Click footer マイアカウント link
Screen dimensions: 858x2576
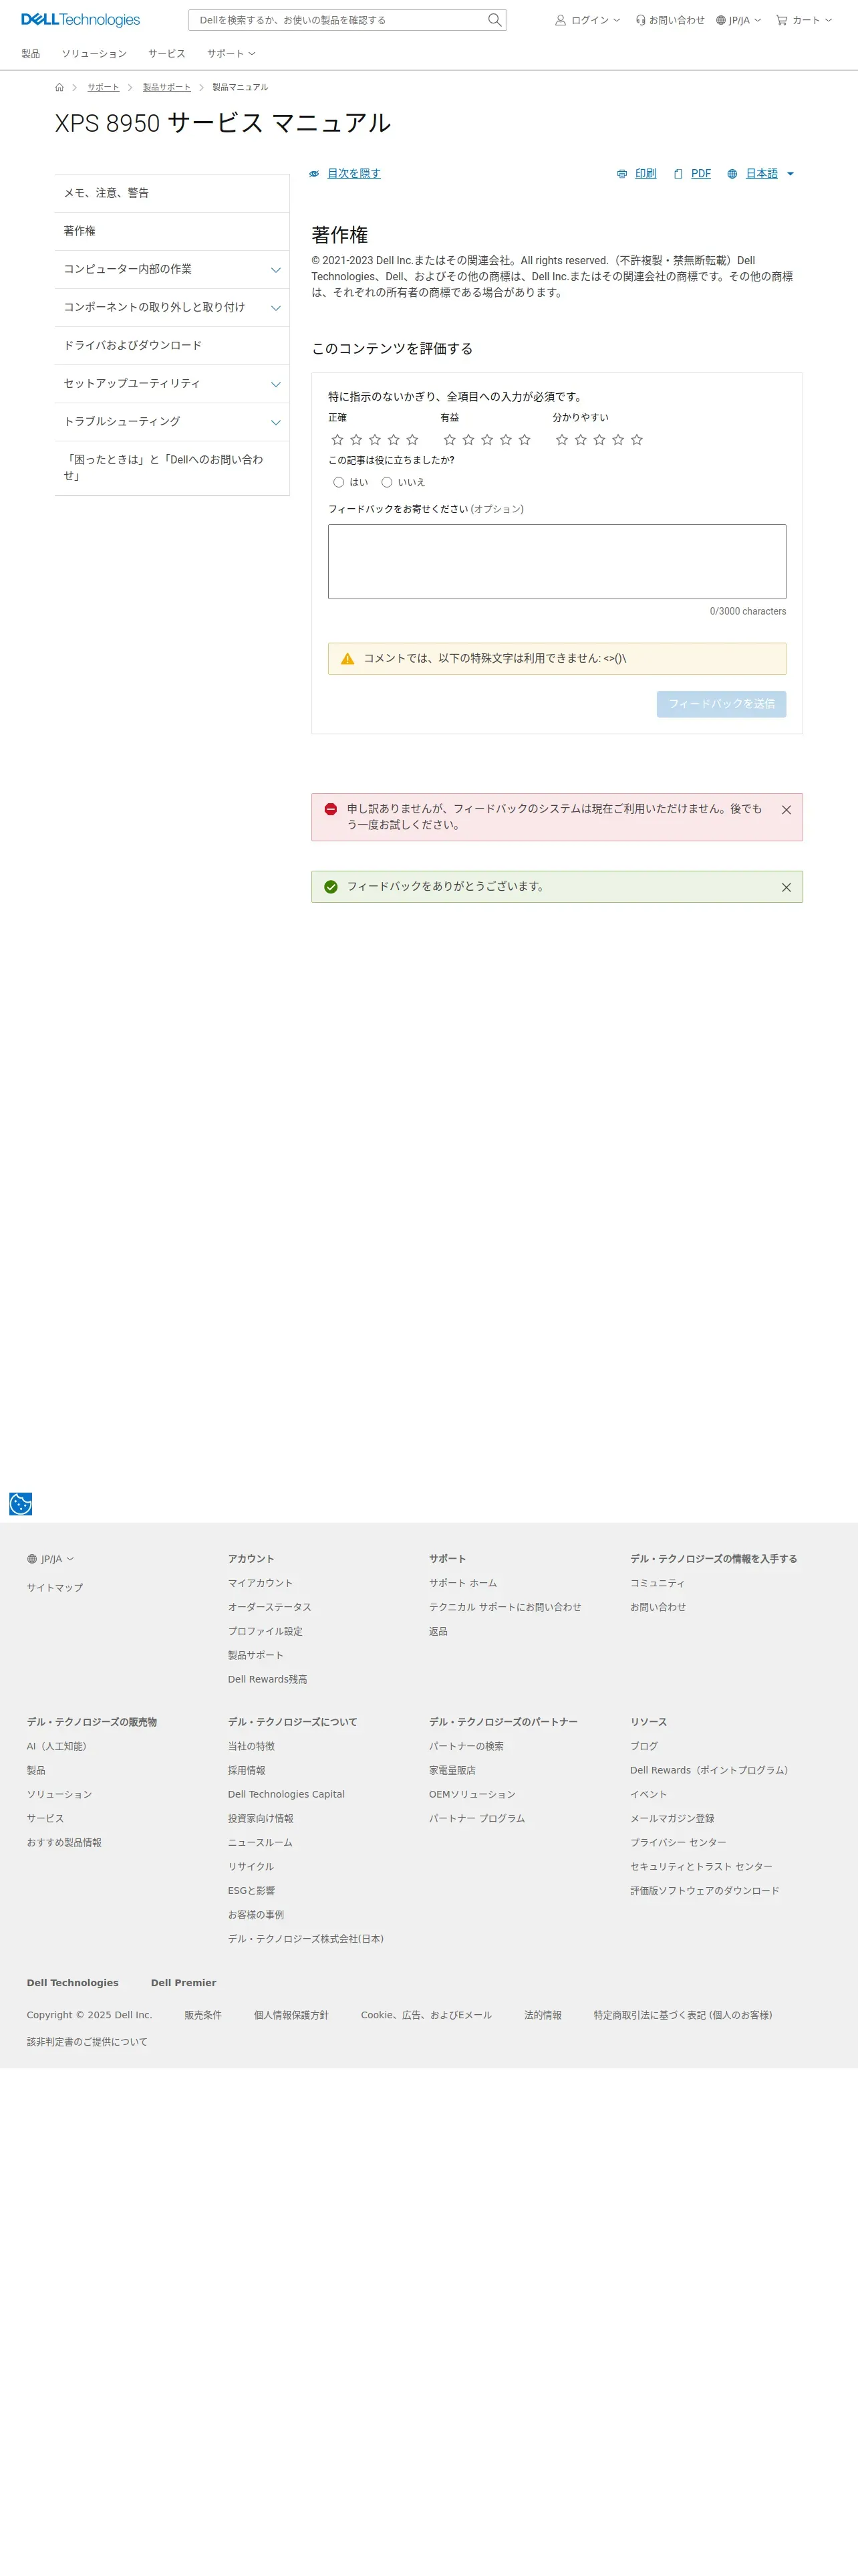tap(261, 1583)
